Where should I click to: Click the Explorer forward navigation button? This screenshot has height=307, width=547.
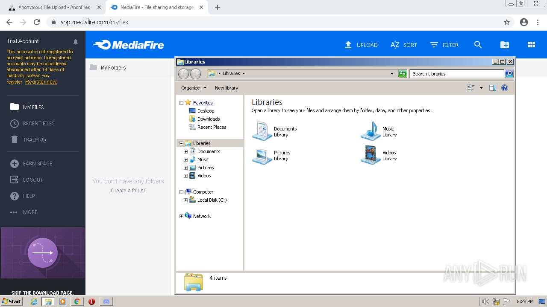click(x=195, y=74)
